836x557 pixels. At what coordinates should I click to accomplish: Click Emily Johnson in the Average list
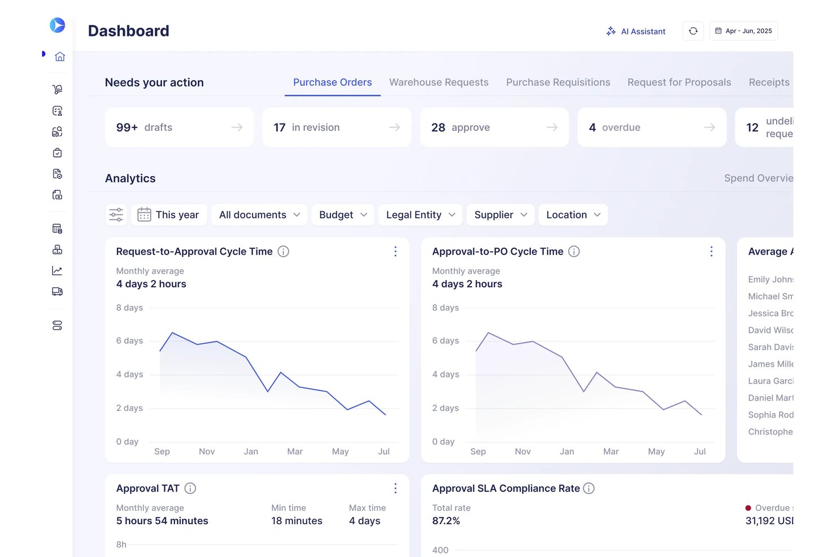point(770,279)
